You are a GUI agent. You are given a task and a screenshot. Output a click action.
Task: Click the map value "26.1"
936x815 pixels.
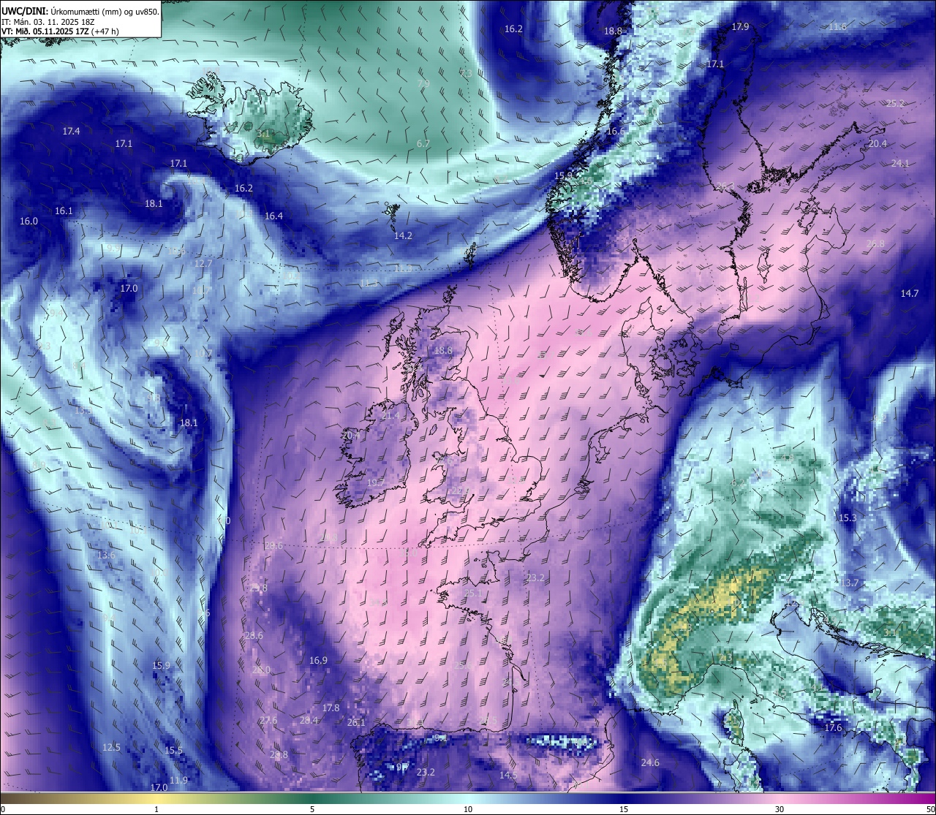tap(356, 723)
